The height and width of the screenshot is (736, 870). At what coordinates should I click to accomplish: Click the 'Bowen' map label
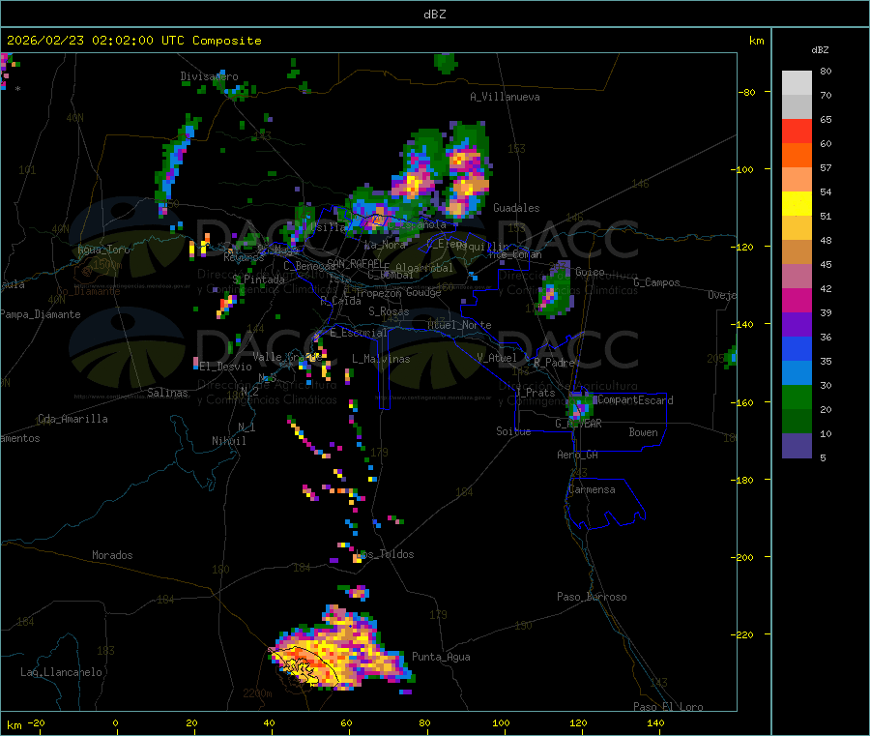[x=643, y=431]
